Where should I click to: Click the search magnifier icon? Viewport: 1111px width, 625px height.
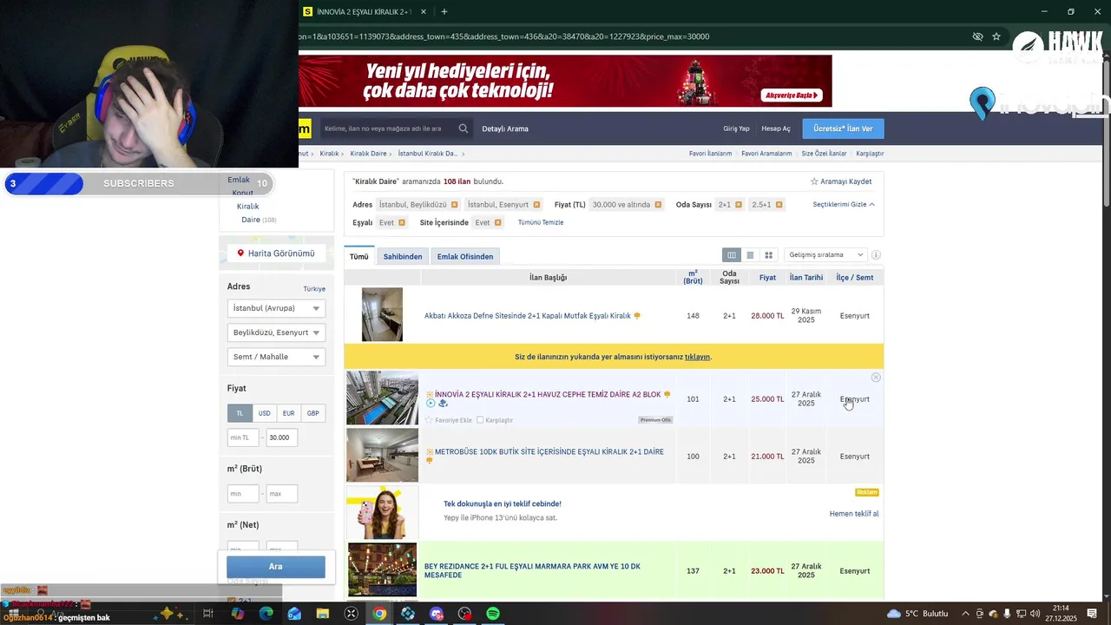click(x=463, y=128)
